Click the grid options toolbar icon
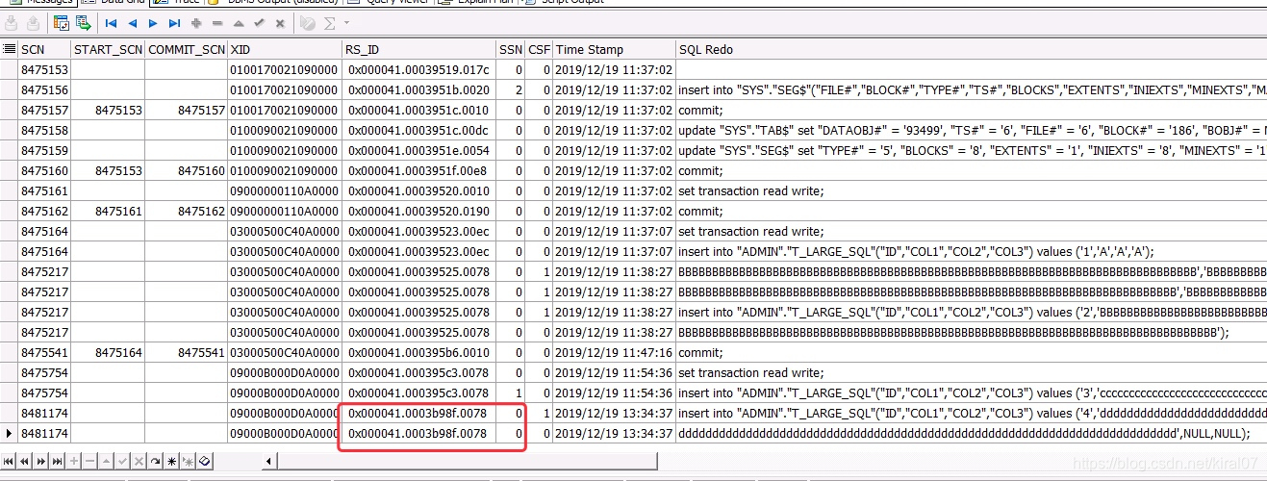This screenshot has height=481, width=1267. pyautogui.click(x=62, y=22)
